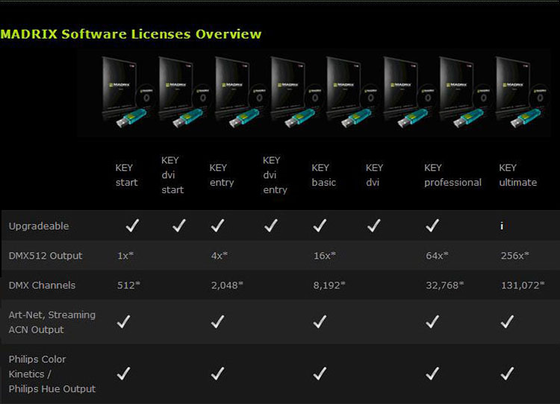Click the '512*' DMX Channels value
Image resolution: width=560 pixels, height=404 pixels.
click(x=128, y=285)
